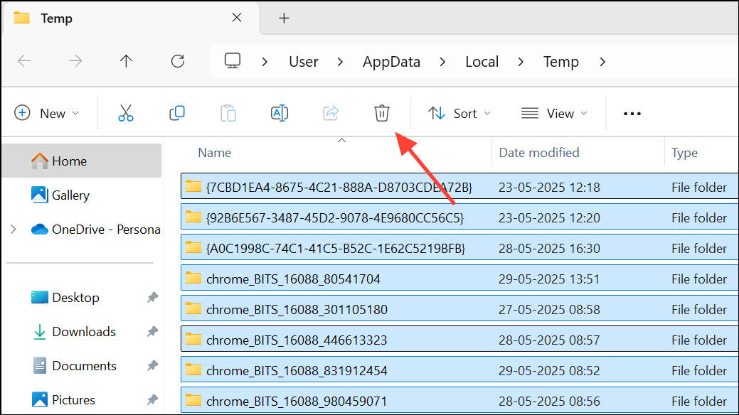Go to AppData in the breadcrumb
Image resolution: width=739 pixels, height=415 pixels.
tap(391, 62)
